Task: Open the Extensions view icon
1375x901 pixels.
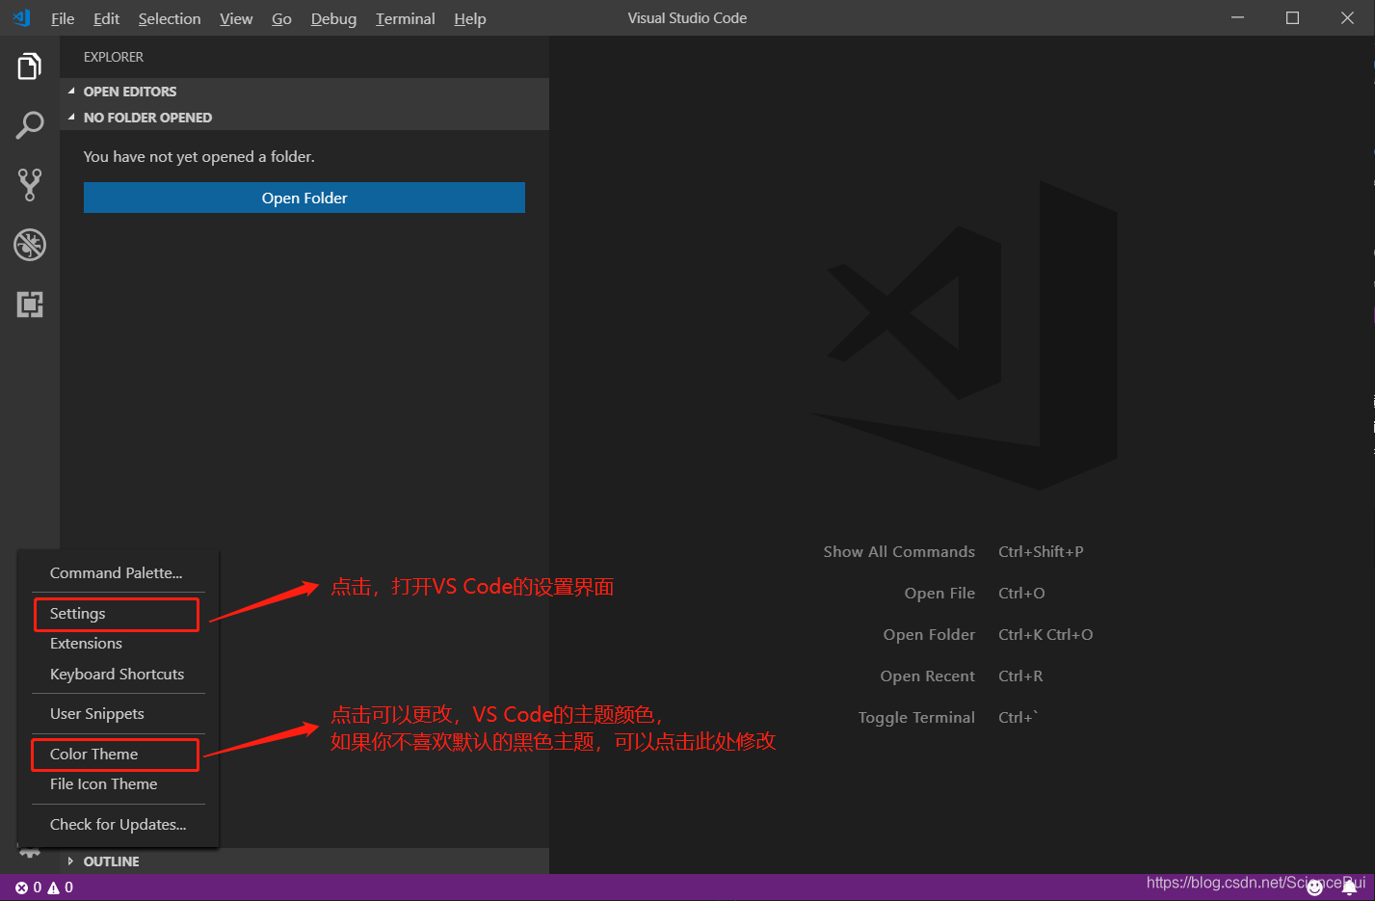Action: pos(30,305)
